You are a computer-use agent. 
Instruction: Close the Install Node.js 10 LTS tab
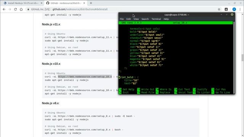[42, 3]
